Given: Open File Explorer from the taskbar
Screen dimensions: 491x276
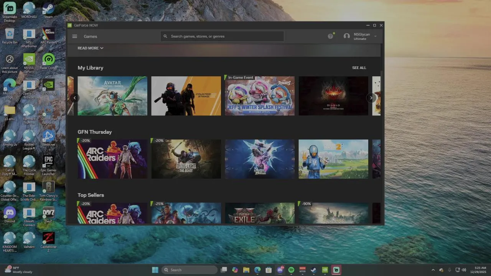Looking at the screenshot, I should point(246,270).
